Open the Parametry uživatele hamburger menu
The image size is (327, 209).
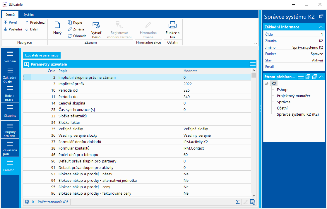pos(253,64)
